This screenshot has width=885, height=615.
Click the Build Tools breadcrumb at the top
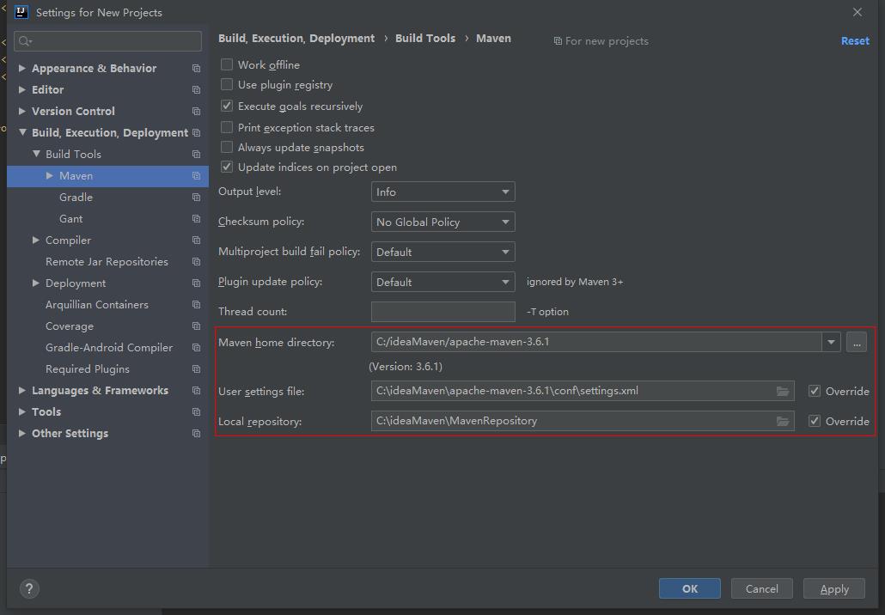tap(424, 38)
